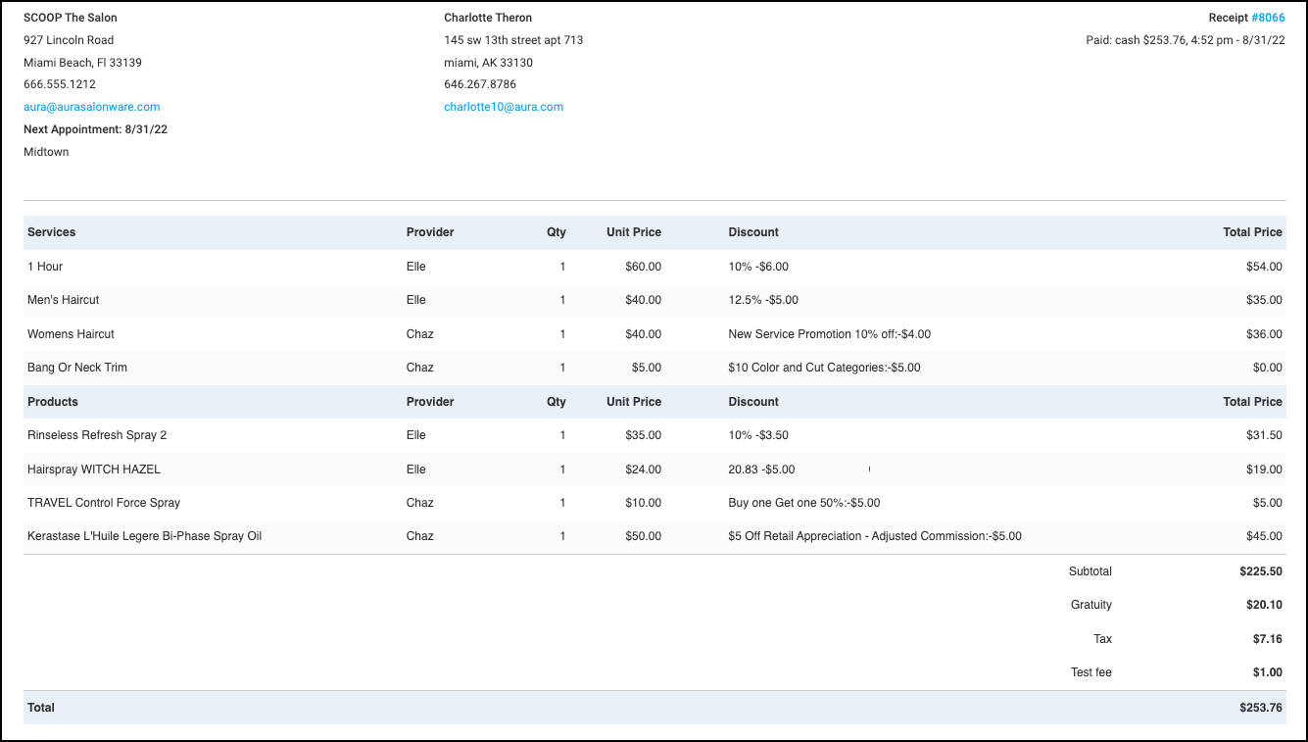The height and width of the screenshot is (742, 1308).
Task: Click the $60.00 unit price
Action: 643,267
